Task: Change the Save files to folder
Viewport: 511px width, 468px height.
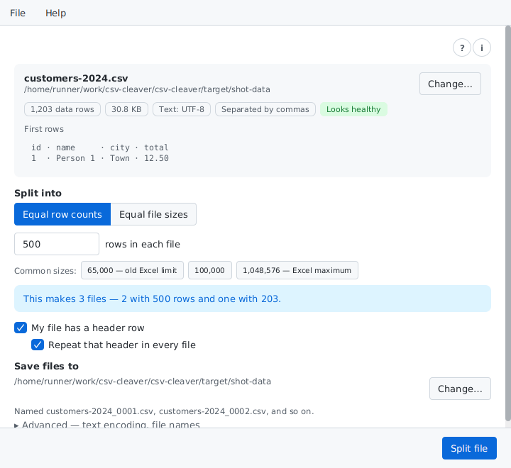Action: click(x=460, y=389)
